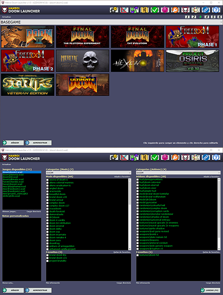Click pink gem icon in upper window toolbar
223x295 pixels.
pyautogui.click(x=165, y=10)
